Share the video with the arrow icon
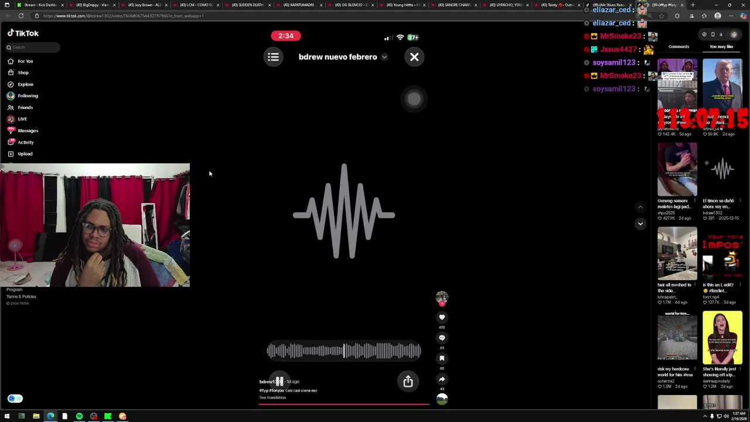 point(442,379)
